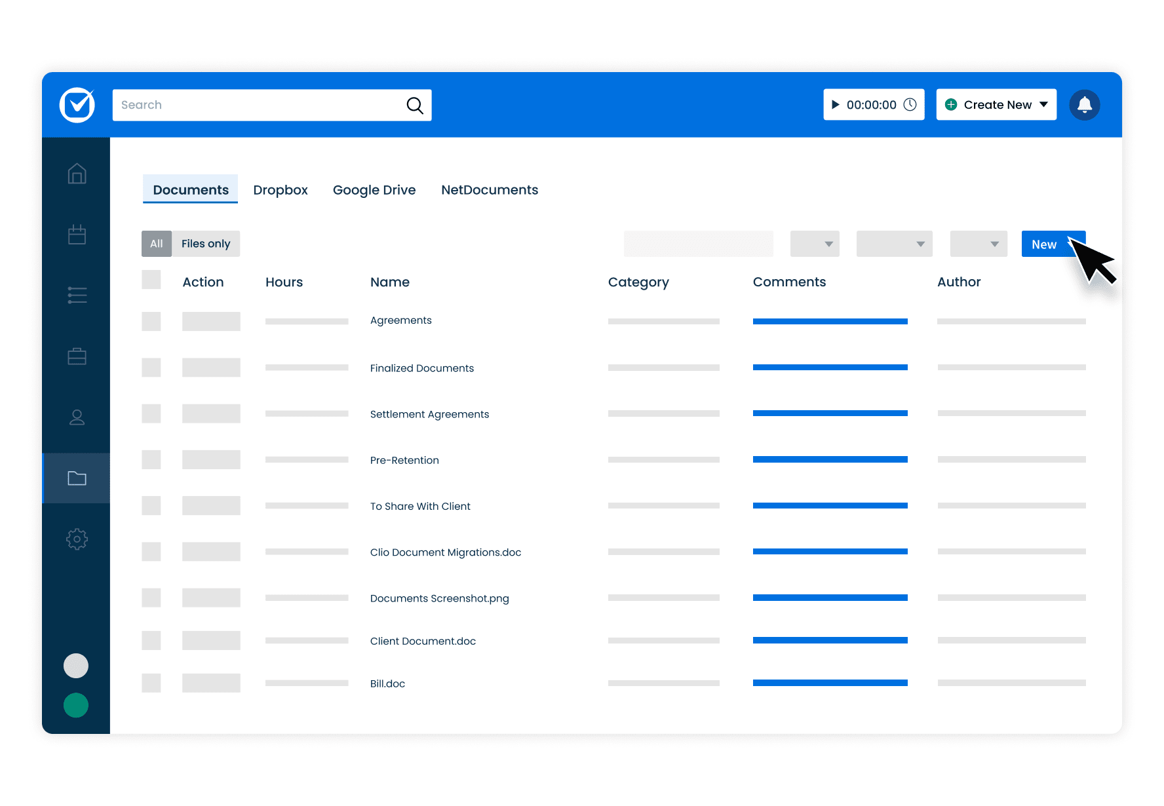1164x806 pixels.
Task: Open notifications with the bell icon
Action: pyautogui.click(x=1085, y=104)
